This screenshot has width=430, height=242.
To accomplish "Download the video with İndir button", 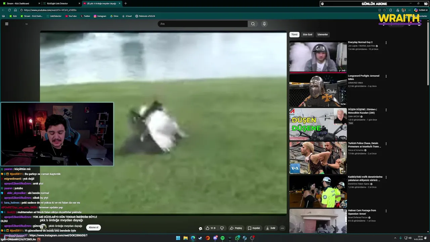I will [x=271, y=228].
